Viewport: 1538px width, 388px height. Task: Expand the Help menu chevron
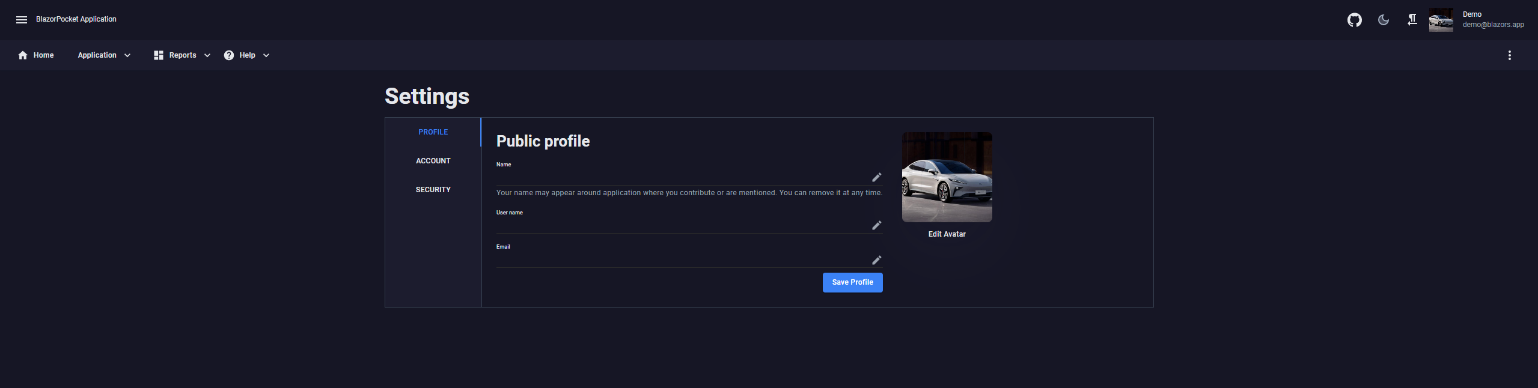266,55
